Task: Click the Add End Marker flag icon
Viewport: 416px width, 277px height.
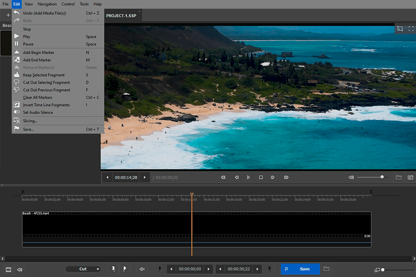Action: 125,269
